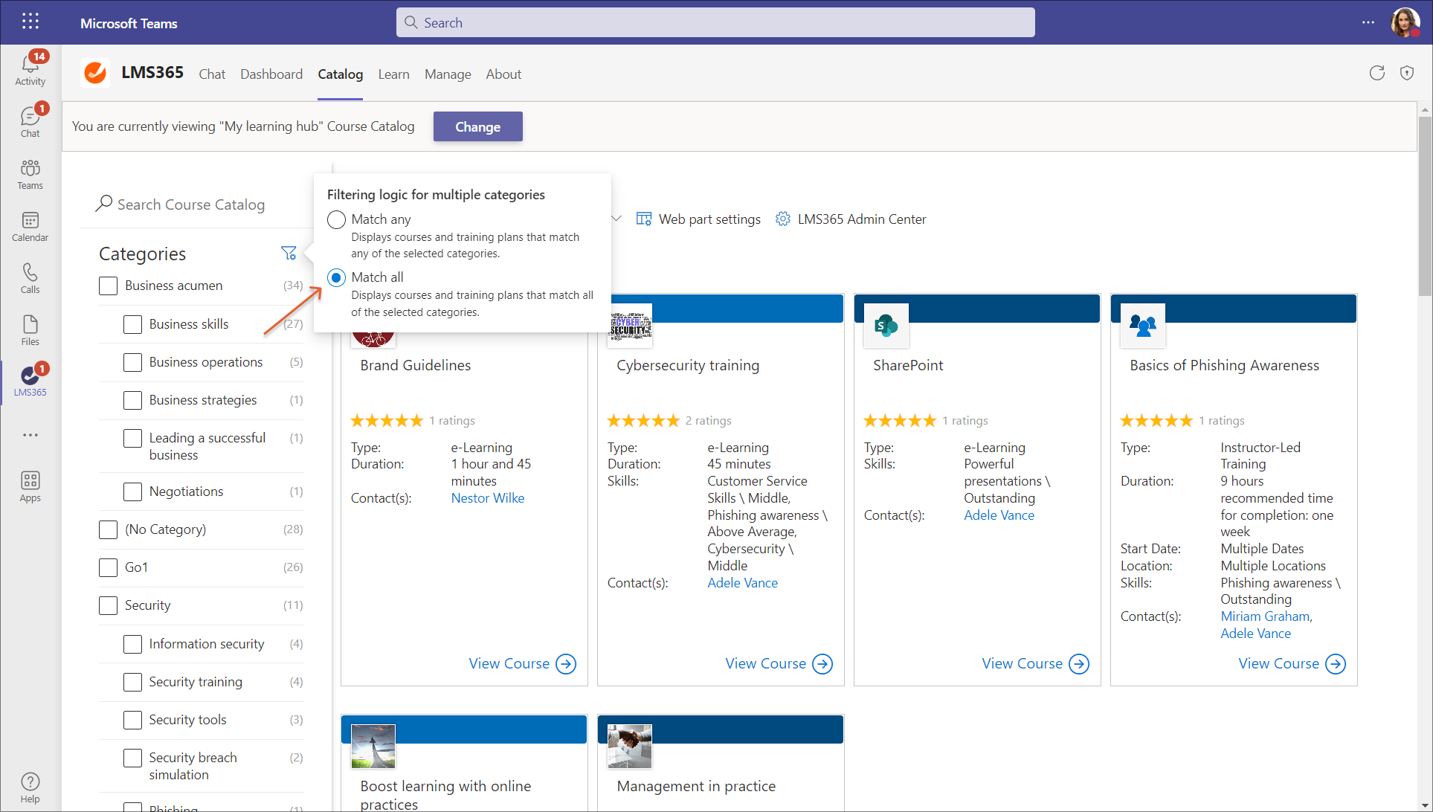Click arrow icon on Basics of Phishing
1433x812 pixels.
[x=1336, y=664]
